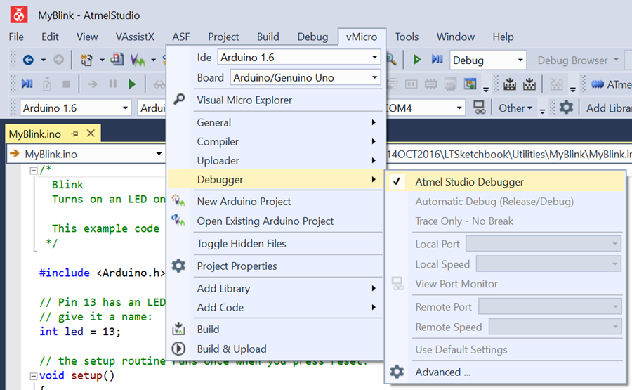Click Visual Micro Explorer menu entry
Image resolution: width=632 pixels, height=390 pixels.
(244, 100)
